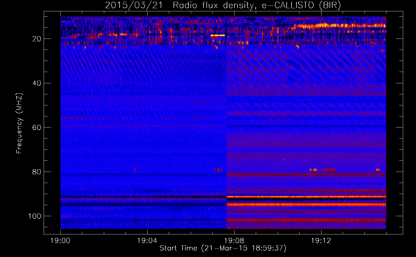Click the plot title '2015/03/21 Radio flux density, e-CALLISTO (BIR)'

pyautogui.click(x=223, y=5)
